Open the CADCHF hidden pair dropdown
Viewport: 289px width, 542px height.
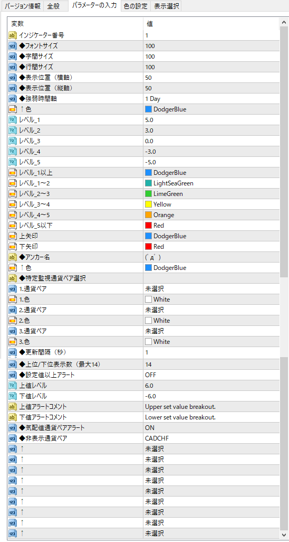pyautogui.click(x=211, y=438)
